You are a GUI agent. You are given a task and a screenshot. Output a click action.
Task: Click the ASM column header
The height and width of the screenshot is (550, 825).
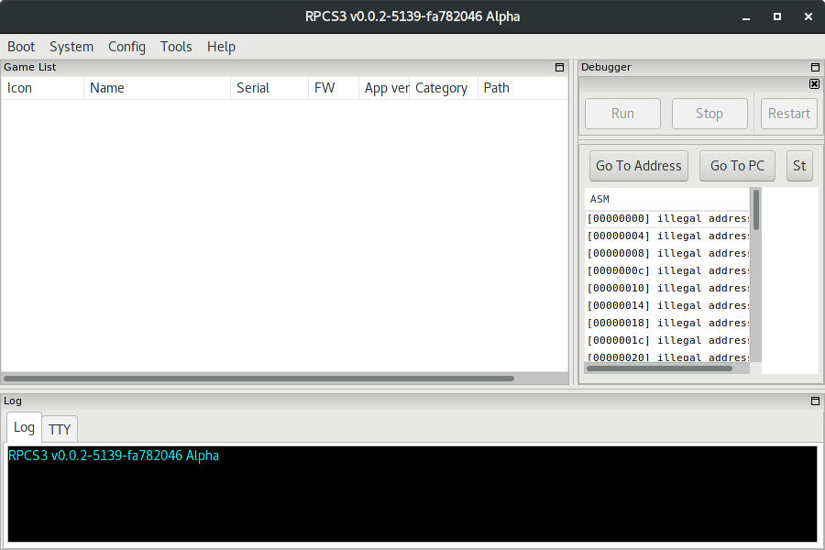click(667, 200)
